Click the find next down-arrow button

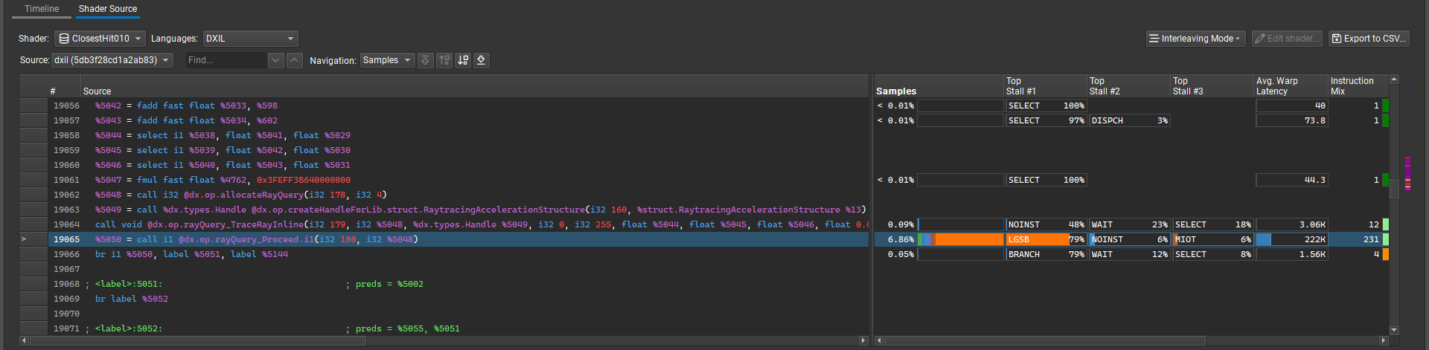coord(276,60)
